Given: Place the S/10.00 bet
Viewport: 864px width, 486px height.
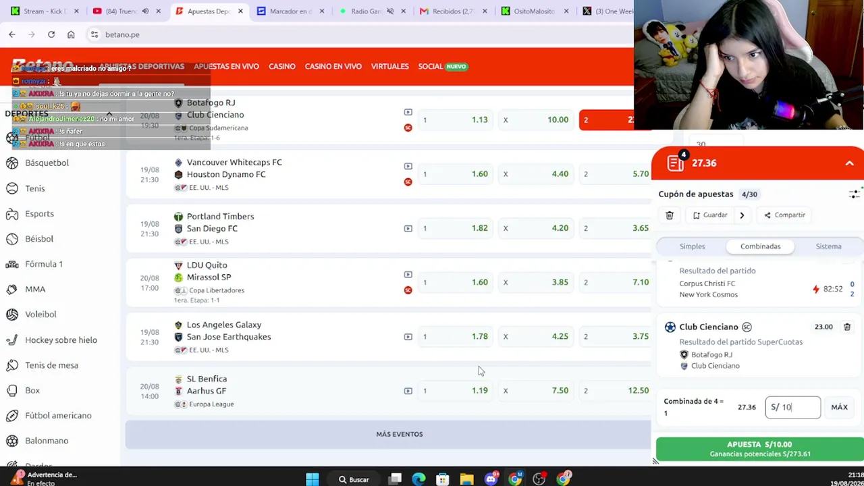Looking at the screenshot, I should pyautogui.click(x=759, y=449).
